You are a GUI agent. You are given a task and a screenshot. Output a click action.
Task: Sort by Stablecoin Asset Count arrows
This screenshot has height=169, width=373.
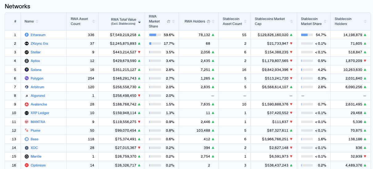[x=246, y=21]
